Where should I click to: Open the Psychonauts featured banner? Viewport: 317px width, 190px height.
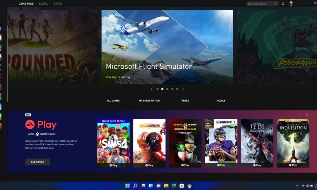277,47
